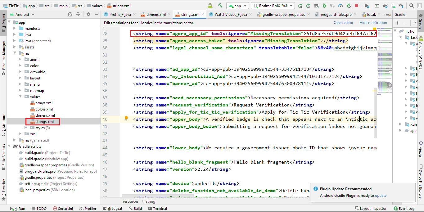Click the update link in plugin notification
424x212 pixels.
(381, 196)
